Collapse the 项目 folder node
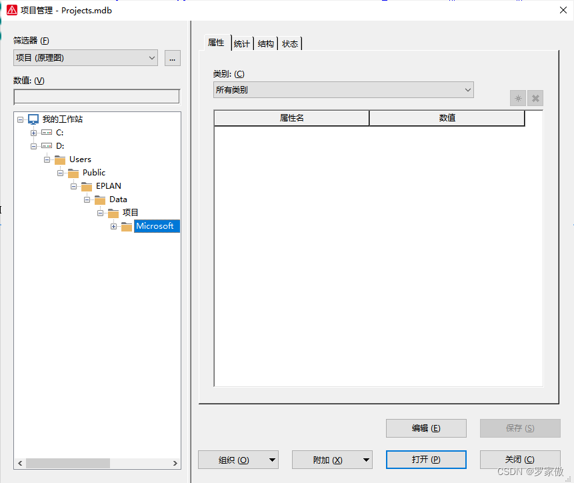 100,213
